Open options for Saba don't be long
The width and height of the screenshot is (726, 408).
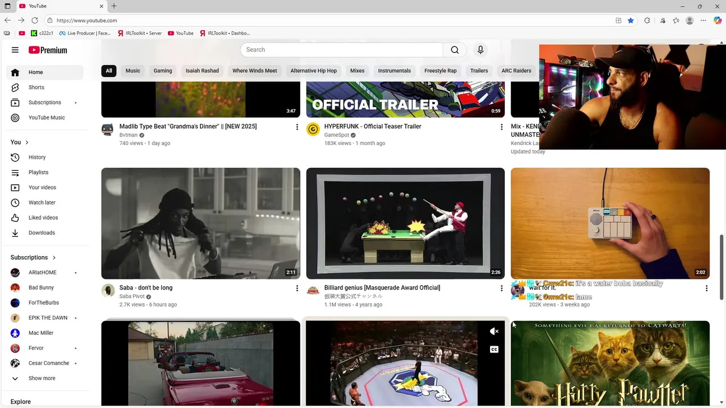click(297, 288)
